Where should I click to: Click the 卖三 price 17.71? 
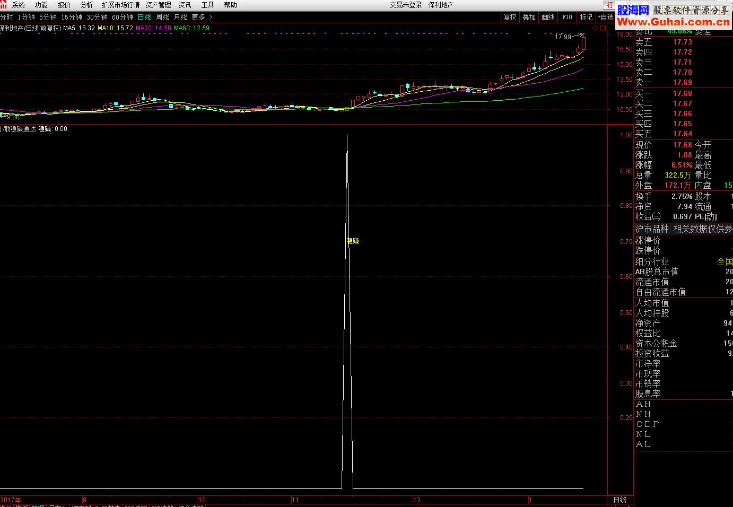point(682,62)
